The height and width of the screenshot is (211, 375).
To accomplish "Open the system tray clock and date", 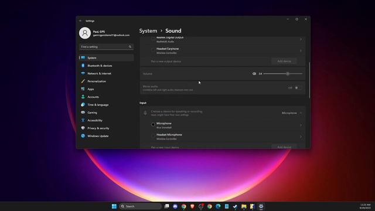I will [x=365, y=206].
